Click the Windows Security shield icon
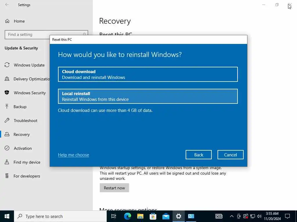Image resolution: width=297 pixels, height=222 pixels. pyautogui.click(x=7, y=92)
